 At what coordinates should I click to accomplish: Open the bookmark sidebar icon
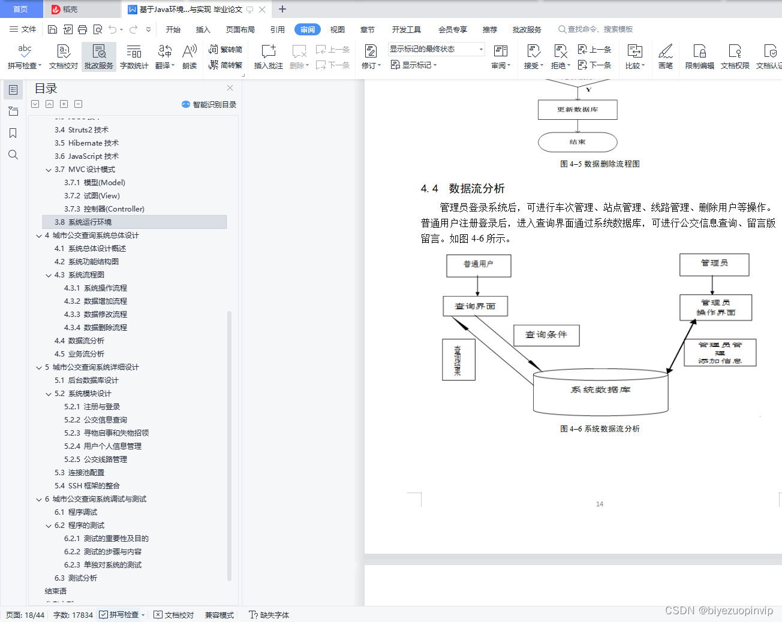pos(13,133)
